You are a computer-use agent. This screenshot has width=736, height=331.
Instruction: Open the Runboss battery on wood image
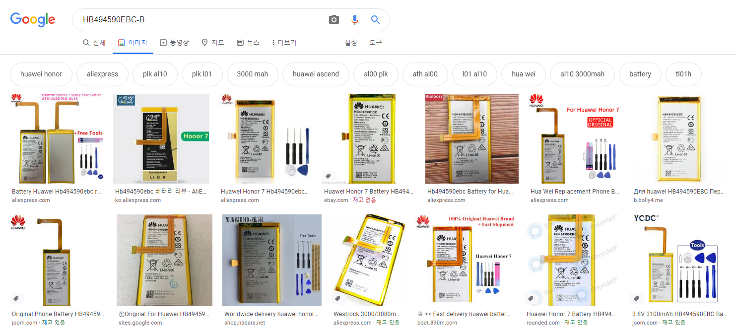coord(472,139)
